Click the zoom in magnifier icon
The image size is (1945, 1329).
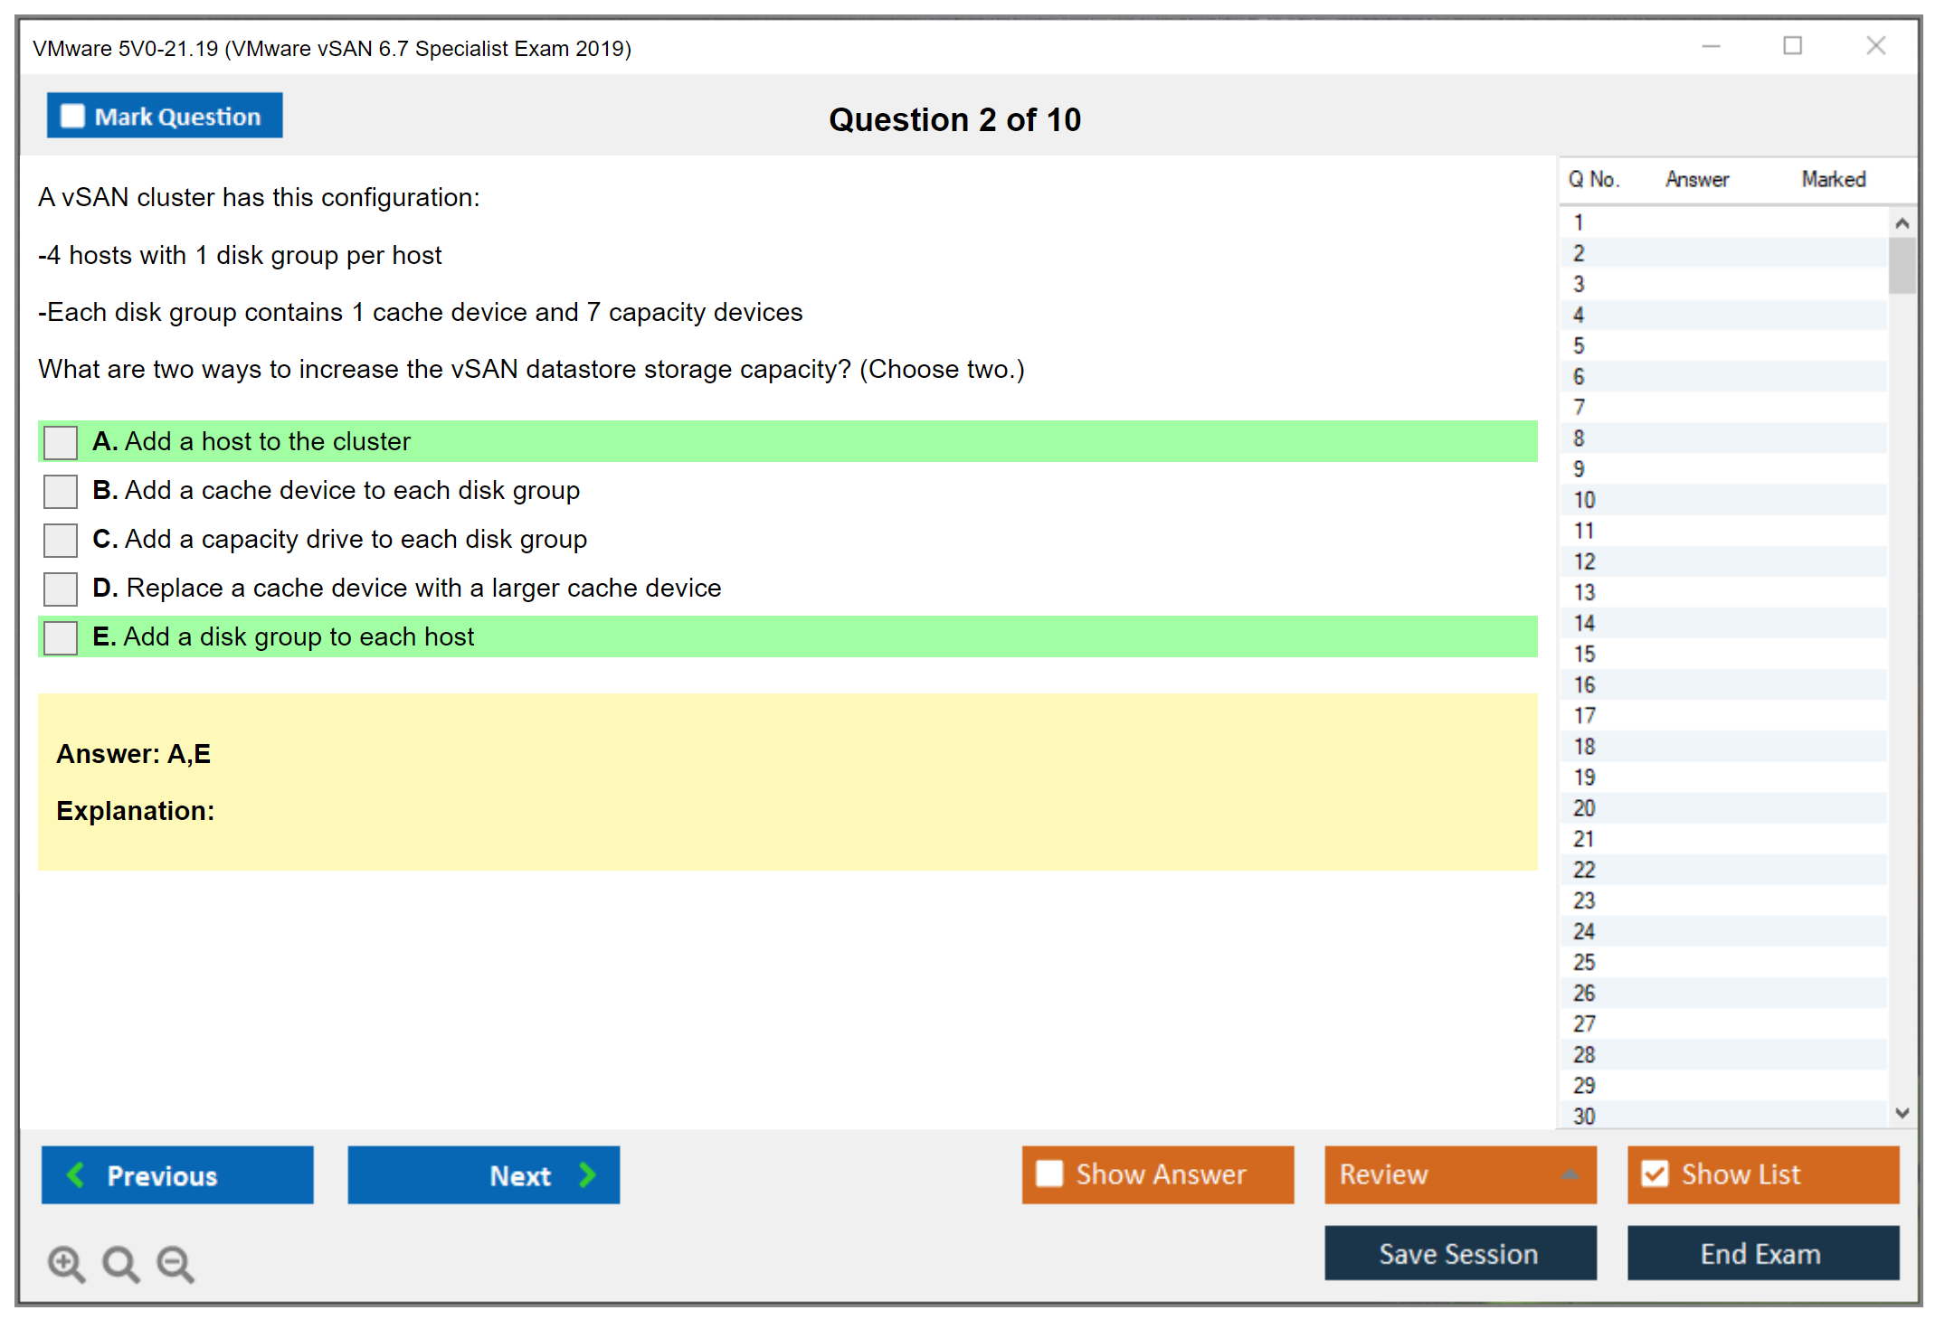pyautogui.click(x=66, y=1263)
